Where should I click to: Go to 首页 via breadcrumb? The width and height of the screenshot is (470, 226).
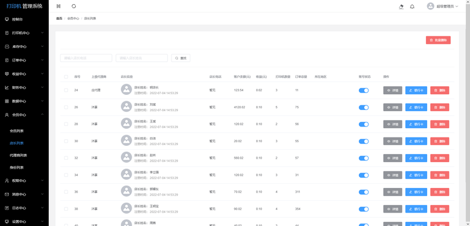[59, 19]
